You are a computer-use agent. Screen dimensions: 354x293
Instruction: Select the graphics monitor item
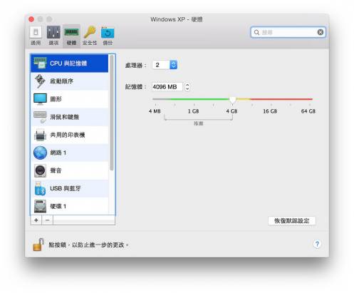coord(70,99)
